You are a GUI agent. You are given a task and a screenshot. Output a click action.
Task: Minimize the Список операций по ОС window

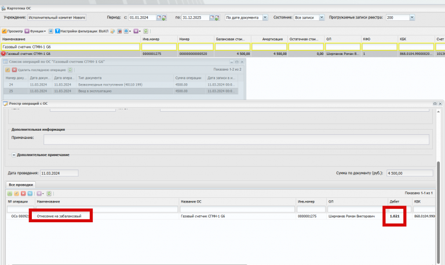click(232, 62)
